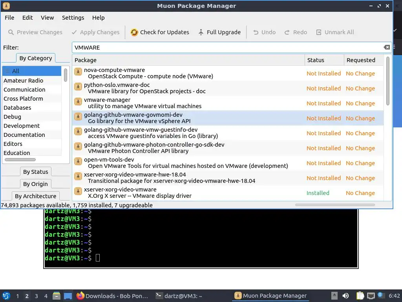Sort by the Status column header
The height and width of the screenshot is (302, 402).
point(324,60)
